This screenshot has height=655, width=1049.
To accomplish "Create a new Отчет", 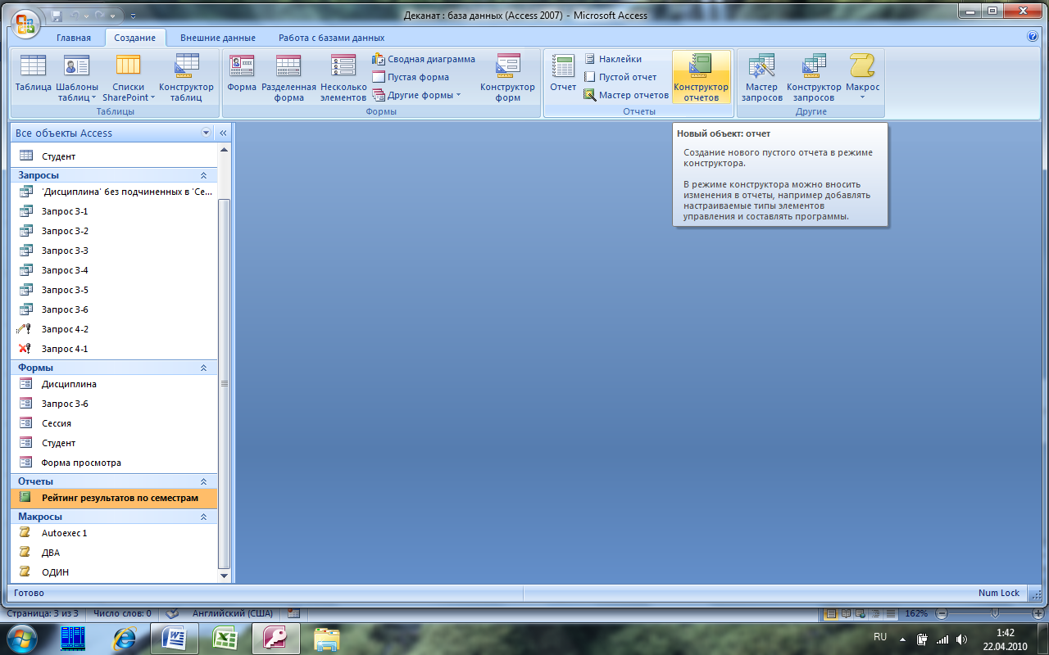I will (x=563, y=78).
